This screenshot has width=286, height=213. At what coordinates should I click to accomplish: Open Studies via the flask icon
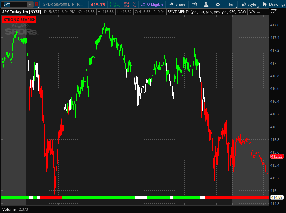206,4
